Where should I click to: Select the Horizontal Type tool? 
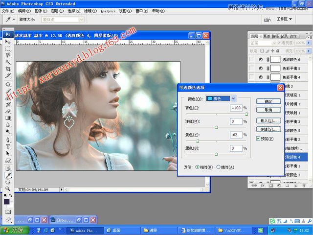(8, 146)
